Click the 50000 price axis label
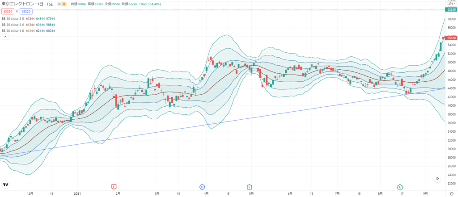 coord(452,62)
